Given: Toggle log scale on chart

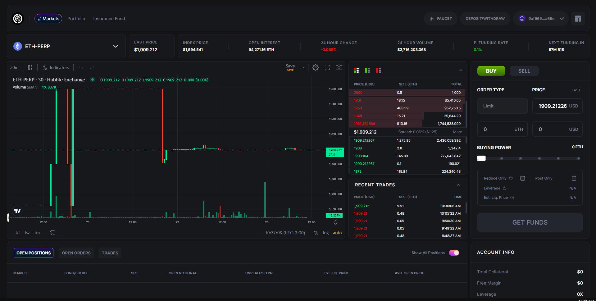Looking at the screenshot, I should click(325, 233).
